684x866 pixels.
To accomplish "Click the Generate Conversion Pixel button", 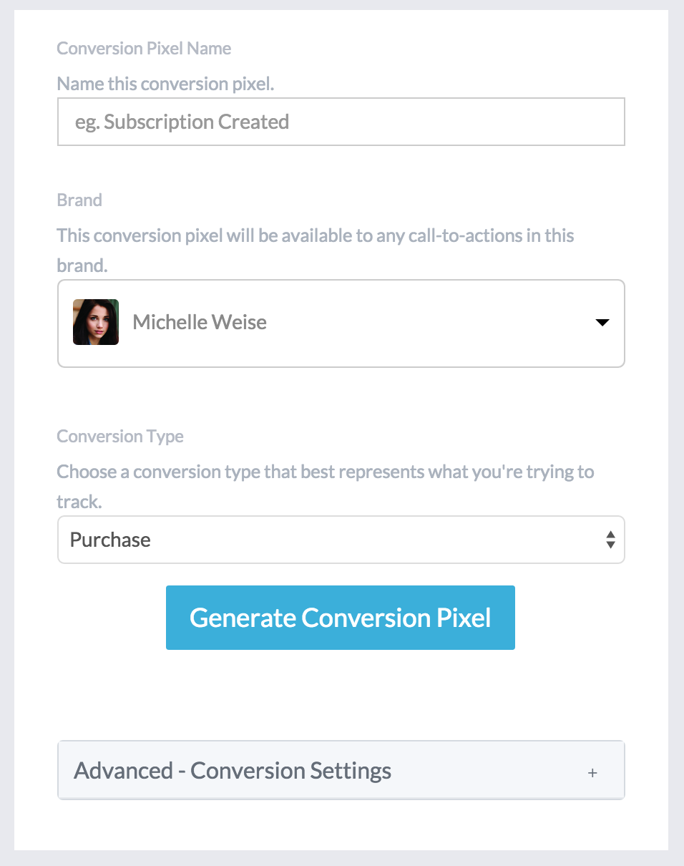I will (x=341, y=617).
